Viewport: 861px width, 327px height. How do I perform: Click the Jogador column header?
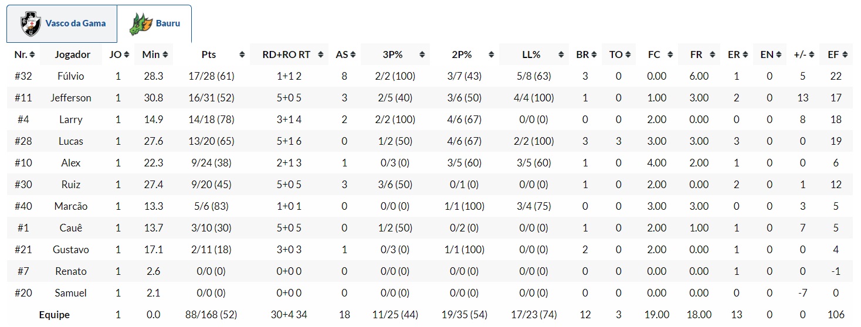click(x=72, y=54)
